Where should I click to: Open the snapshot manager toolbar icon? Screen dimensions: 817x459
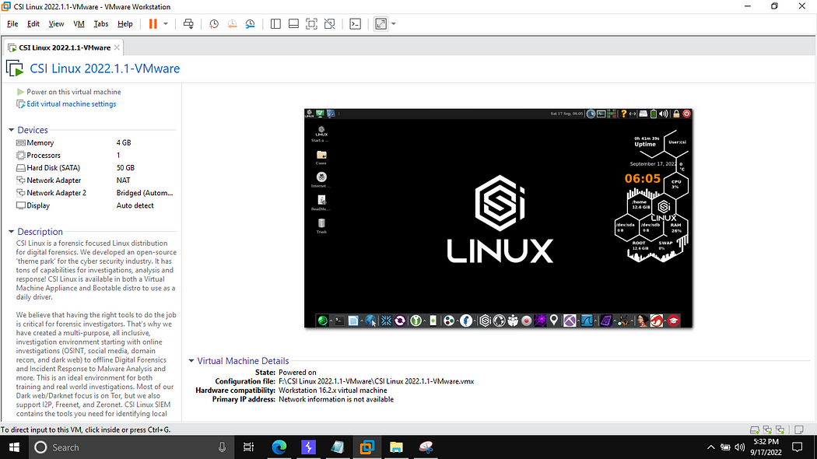(x=250, y=24)
